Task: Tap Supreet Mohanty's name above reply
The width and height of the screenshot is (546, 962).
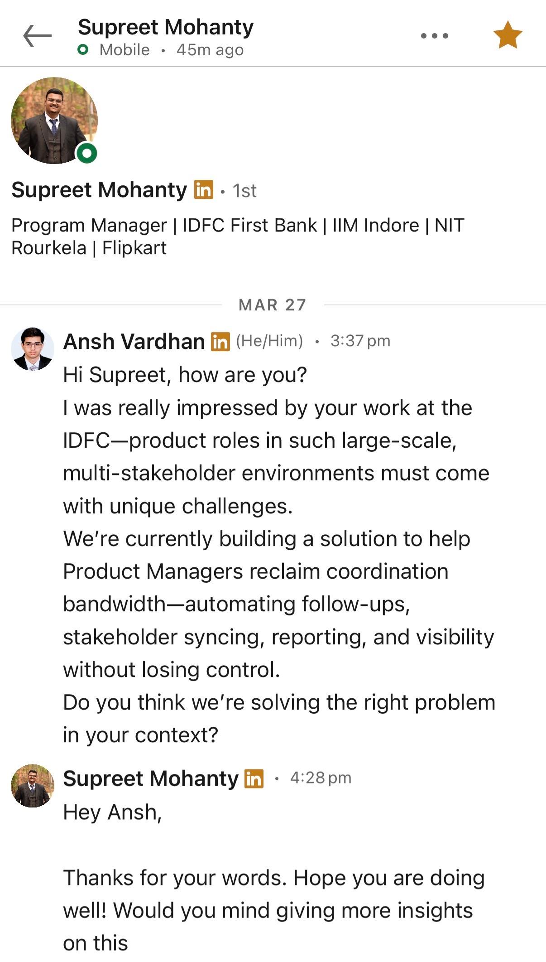Action: pyautogui.click(x=150, y=778)
